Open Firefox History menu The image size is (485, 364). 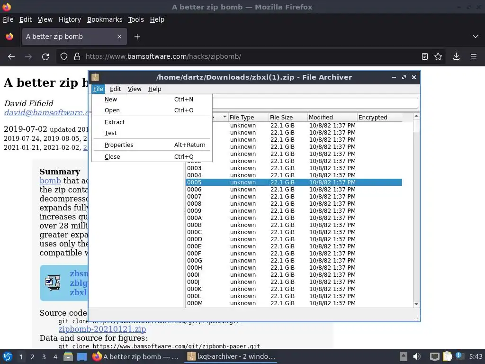70,19
